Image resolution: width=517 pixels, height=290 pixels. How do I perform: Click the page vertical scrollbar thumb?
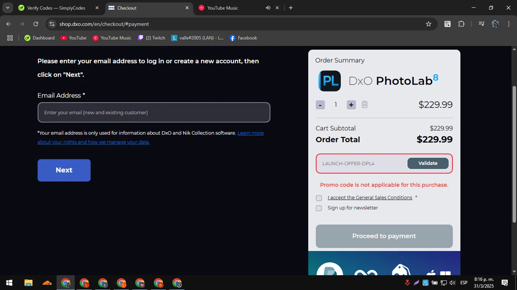click(x=514, y=154)
